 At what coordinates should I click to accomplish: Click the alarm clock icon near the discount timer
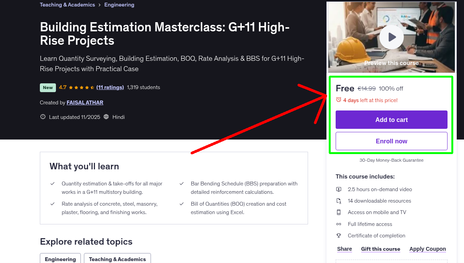pos(338,99)
